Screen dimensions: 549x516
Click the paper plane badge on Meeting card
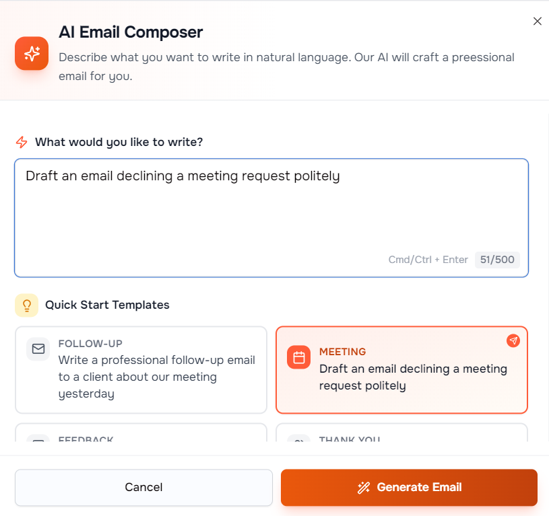(x=513, y=340)
